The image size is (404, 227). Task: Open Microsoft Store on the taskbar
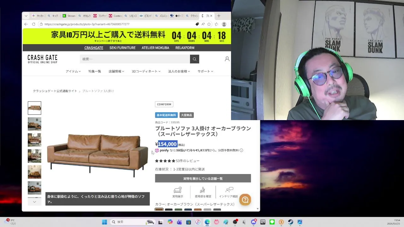click(x=188, y=222)
